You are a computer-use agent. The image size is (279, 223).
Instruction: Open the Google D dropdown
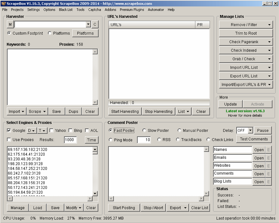pyautogui.click(x=32, y=131)
